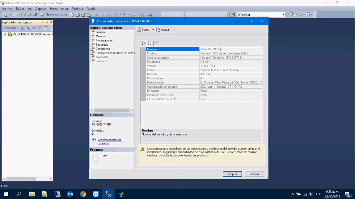Viewport: 355px width, 199px height.
Task: Open Object Explorer window position dropdown
Action: coord(43,22)
